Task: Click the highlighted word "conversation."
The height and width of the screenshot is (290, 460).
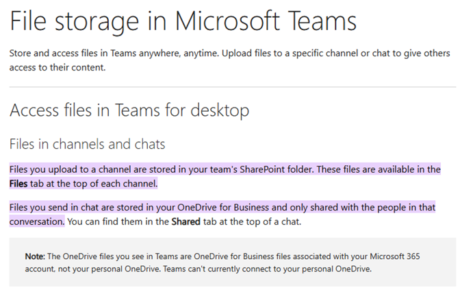Action: pyautogui.click(x=37, y=221)
